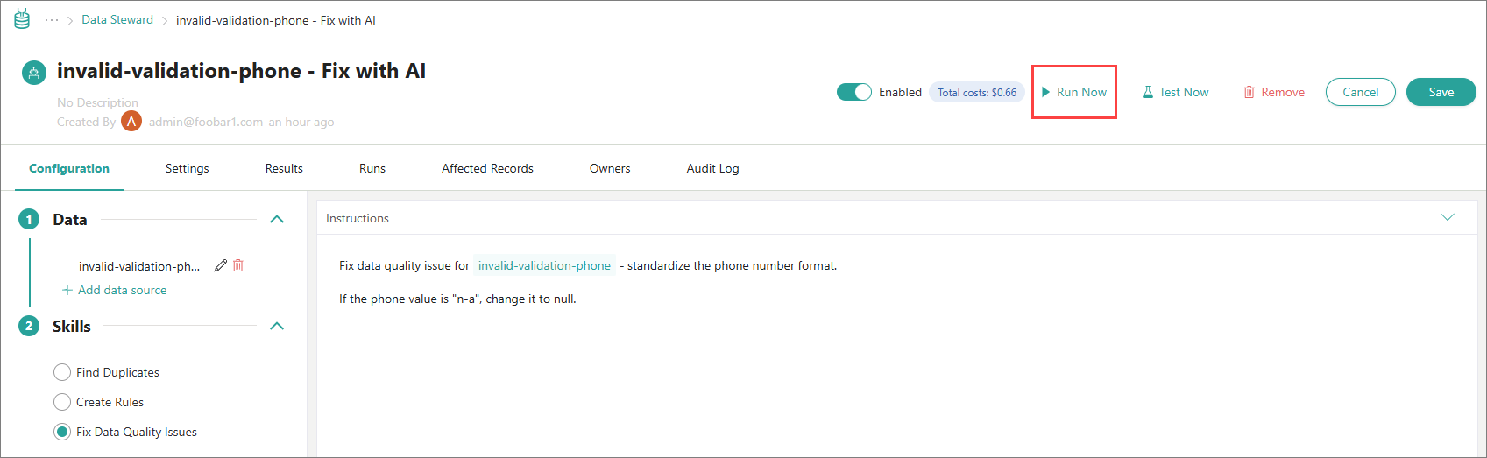Click the admin user avatar icon
Screen dimensions: 1487x458
(131, 122)
